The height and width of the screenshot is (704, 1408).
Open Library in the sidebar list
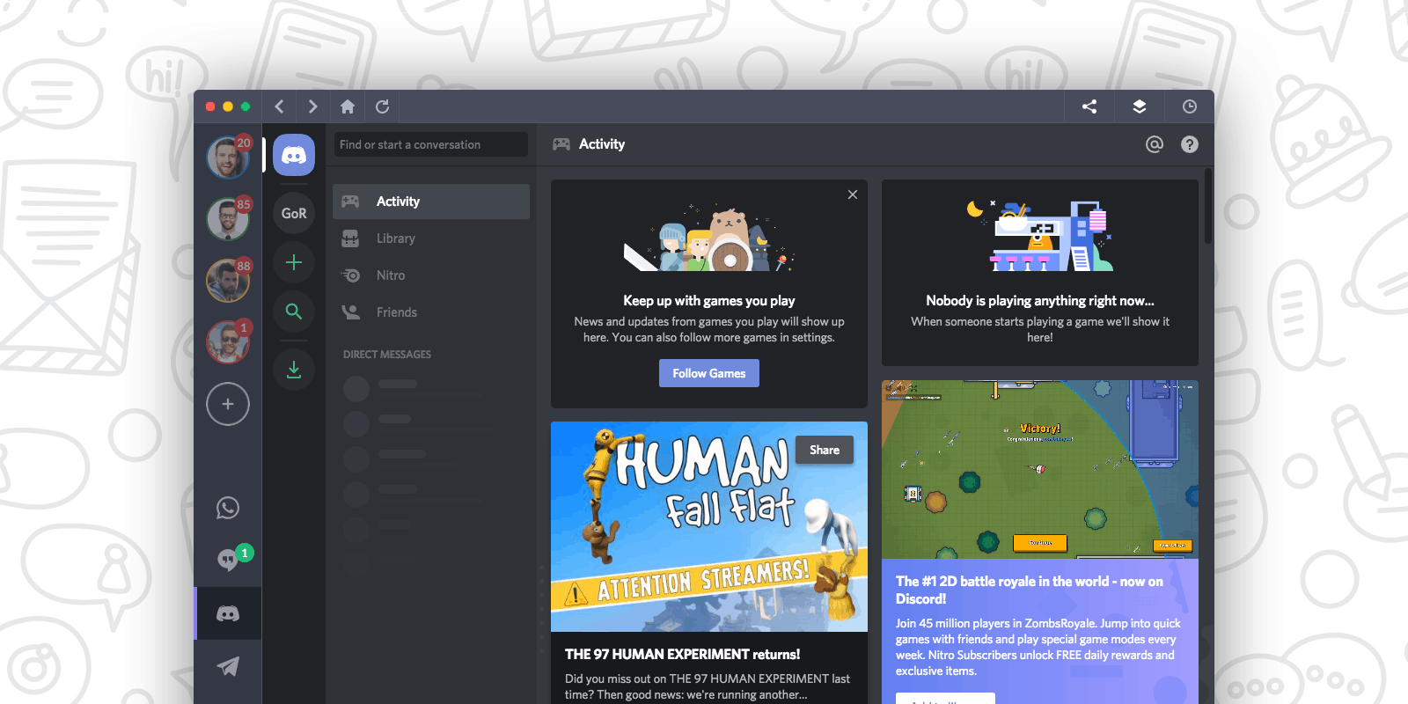(x=431, y=238)
